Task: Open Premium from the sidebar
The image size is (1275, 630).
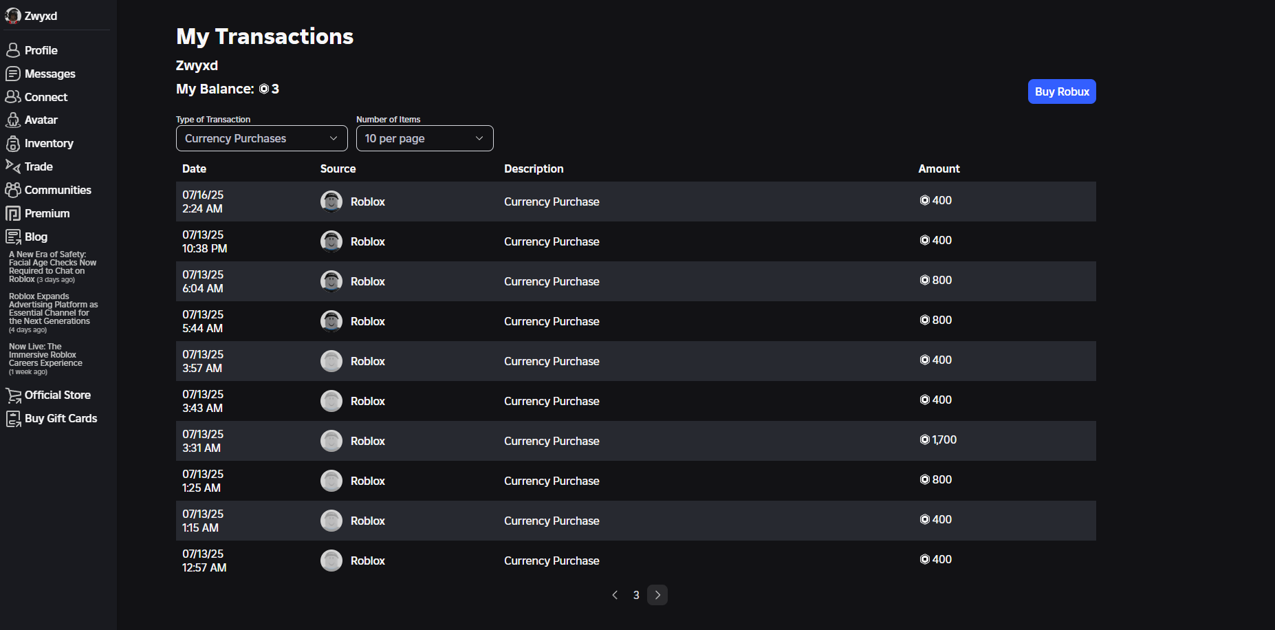Action: [x=47, y=213]
